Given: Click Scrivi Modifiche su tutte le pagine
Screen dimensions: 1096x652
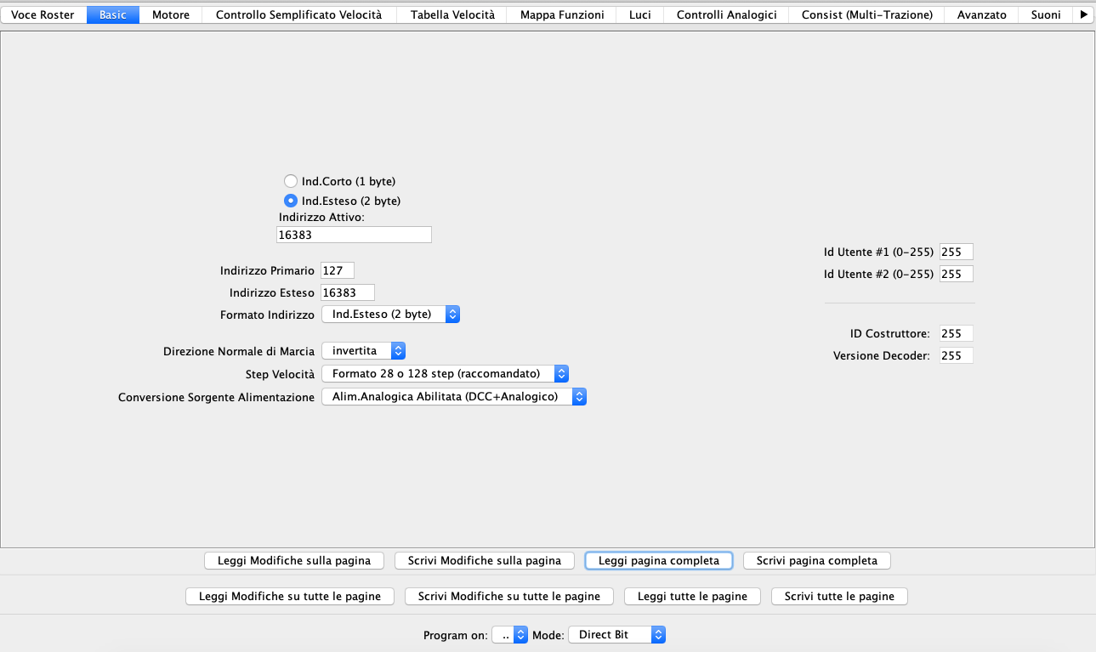Looking at the screenshot, I should coord(508,596).
